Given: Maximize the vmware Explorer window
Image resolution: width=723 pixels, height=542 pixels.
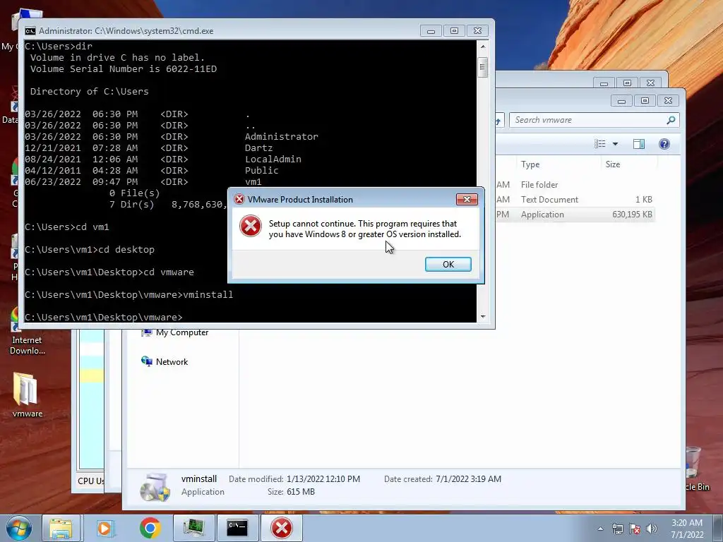Looking at the screenshot, I should [x=645, y=100].
